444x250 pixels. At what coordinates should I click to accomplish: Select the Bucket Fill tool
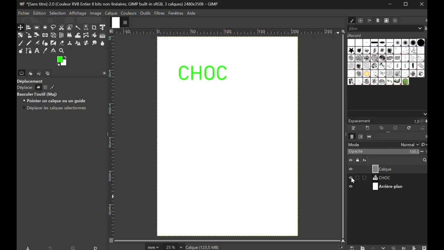tap(94, 35)
